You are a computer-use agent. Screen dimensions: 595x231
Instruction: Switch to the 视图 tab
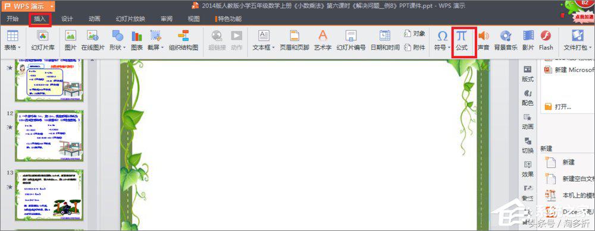click(193, 18)
